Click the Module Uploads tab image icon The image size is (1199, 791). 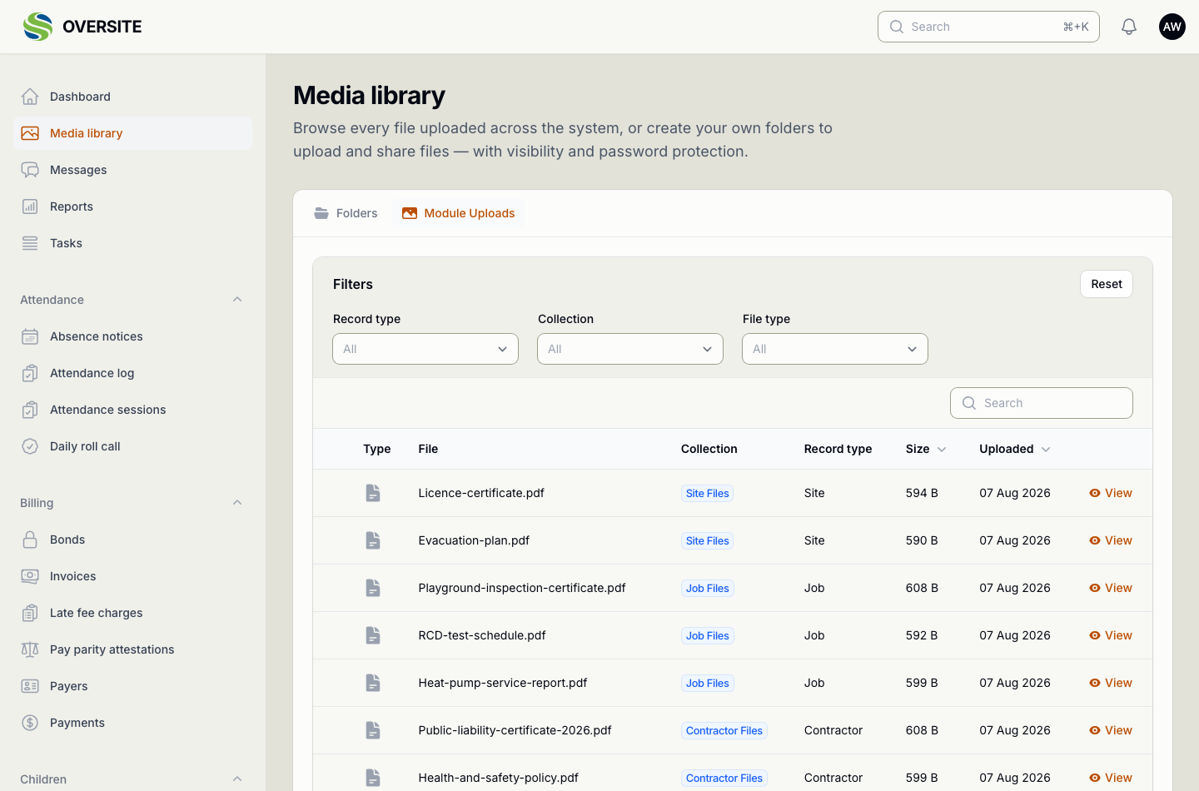[x=410, y=213]
